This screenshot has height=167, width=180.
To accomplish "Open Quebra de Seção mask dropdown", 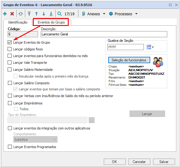I will coord(150,47).
